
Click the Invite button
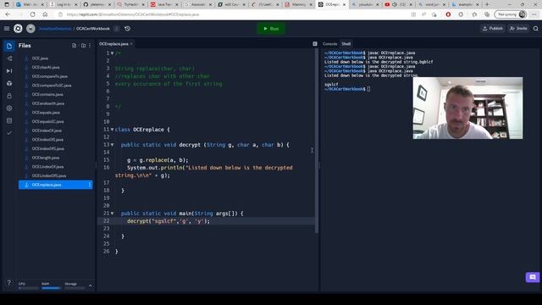tap(518, 29)
